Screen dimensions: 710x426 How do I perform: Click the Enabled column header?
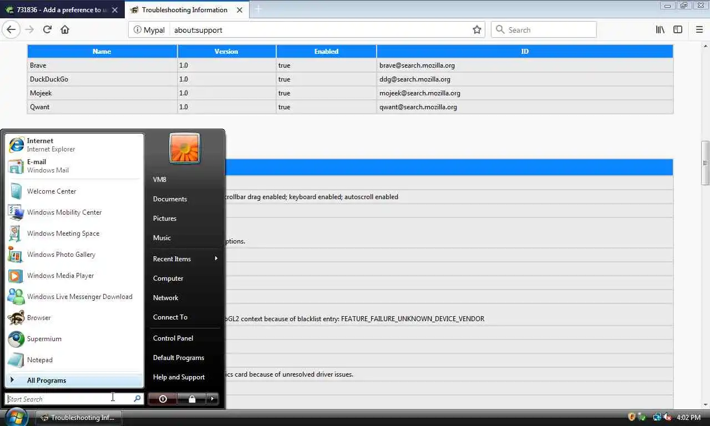(326, 51)
